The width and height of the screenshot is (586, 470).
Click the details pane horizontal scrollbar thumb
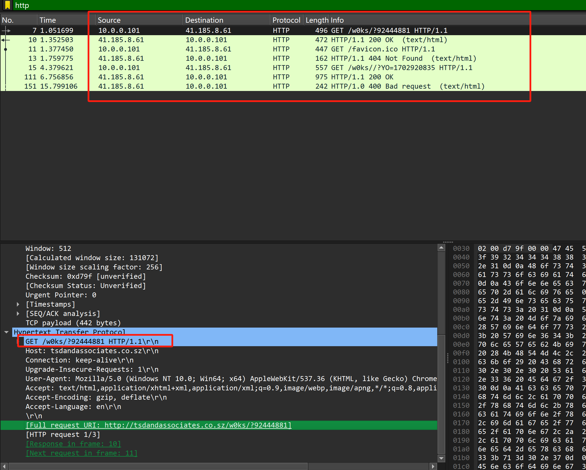[x=158, y=466]
